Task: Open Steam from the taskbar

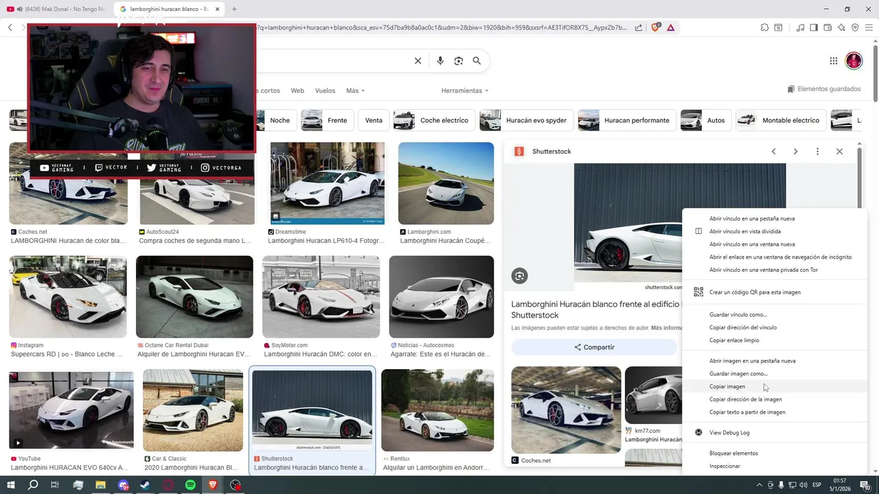Action: click(146, 485)
